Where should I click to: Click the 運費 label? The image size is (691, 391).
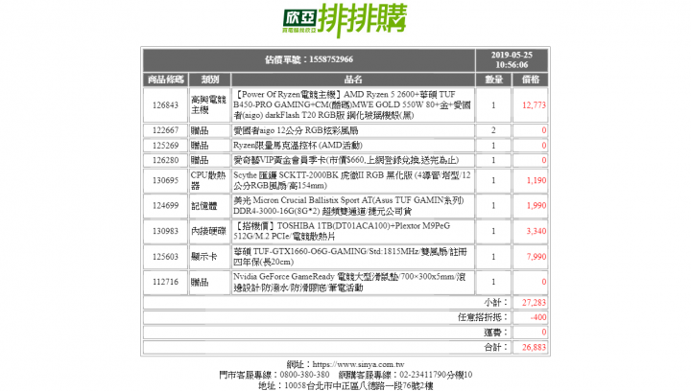pyautogui.click(x=496, y=333)
